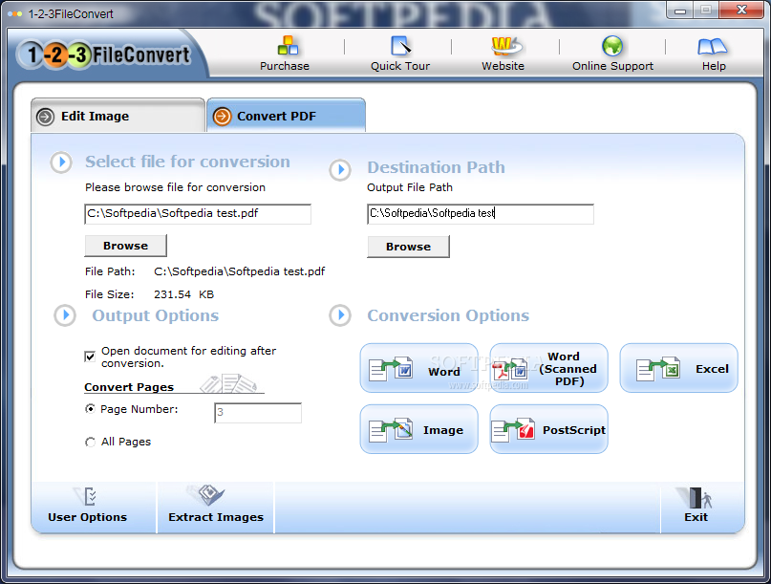Click the Help label
The image size is (771, 584).
[x=714, y=66]
